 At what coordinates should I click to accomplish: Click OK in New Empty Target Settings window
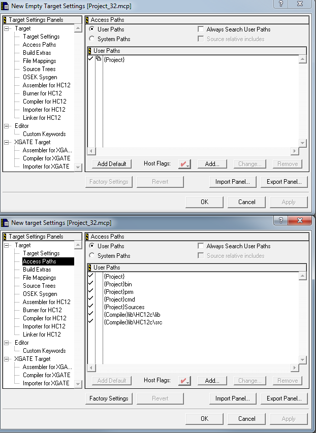[204, 202]
